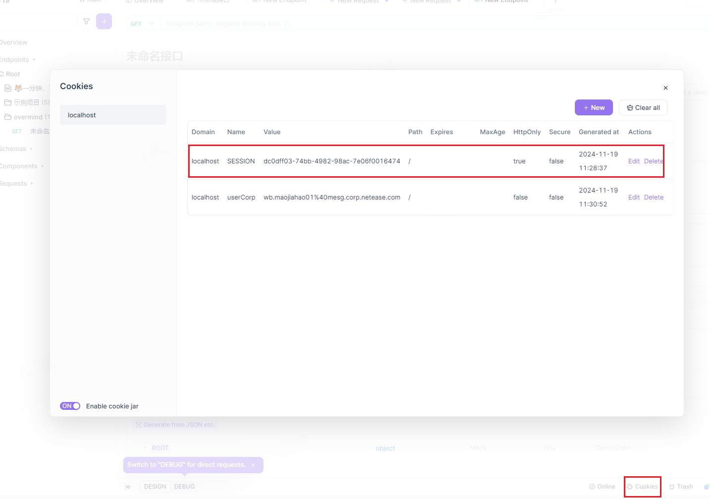Select localhost in the Cookies domain list

pyautogui.click(x=113, y=115)
